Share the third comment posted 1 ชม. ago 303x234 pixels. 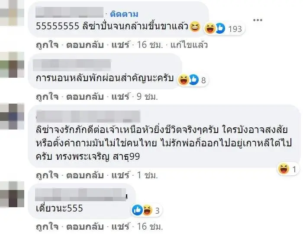click(120, 175)
